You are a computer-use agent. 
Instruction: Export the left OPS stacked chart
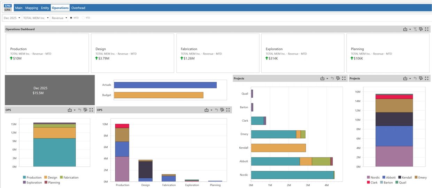tap(70, 110)
